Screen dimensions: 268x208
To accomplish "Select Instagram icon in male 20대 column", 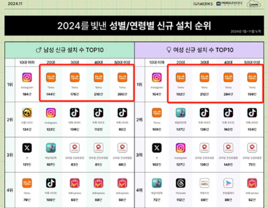I will pyautogui.click(x=51, y=113).
